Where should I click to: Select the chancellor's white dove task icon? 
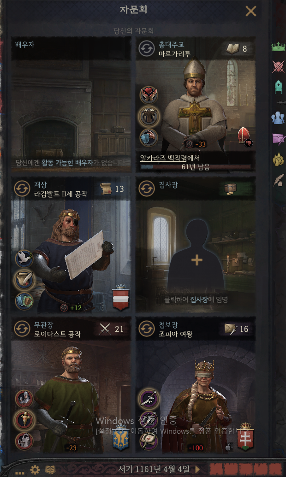click(x=24, y=259)
